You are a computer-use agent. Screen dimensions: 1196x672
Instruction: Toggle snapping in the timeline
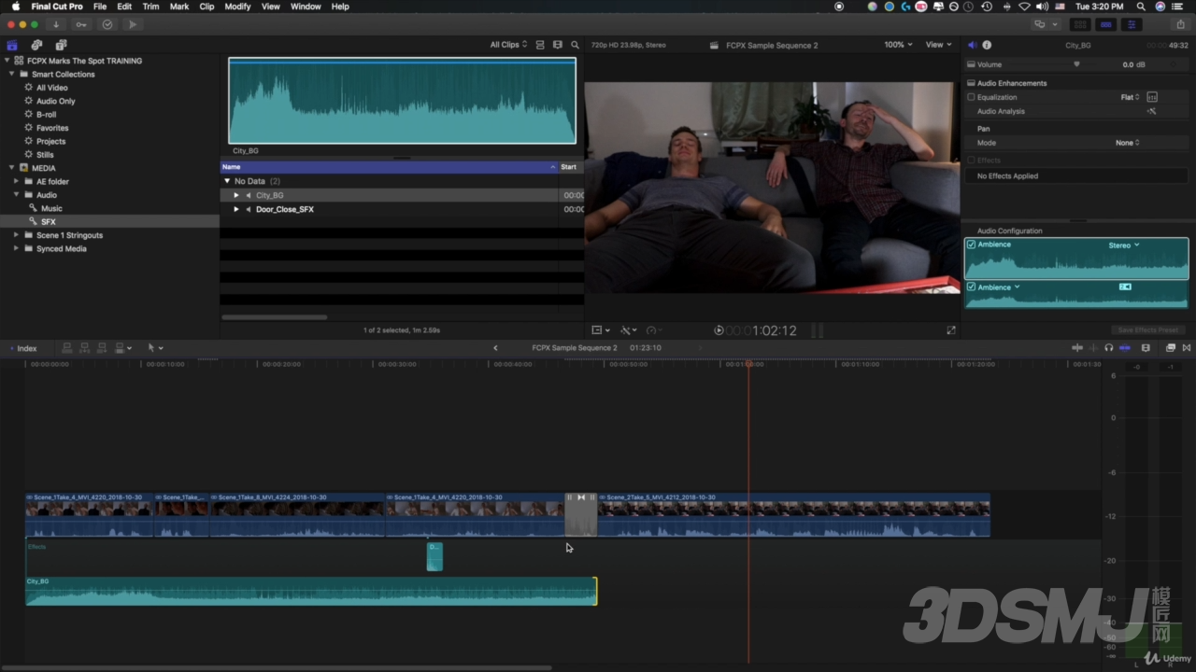(x=1124, y=348)
